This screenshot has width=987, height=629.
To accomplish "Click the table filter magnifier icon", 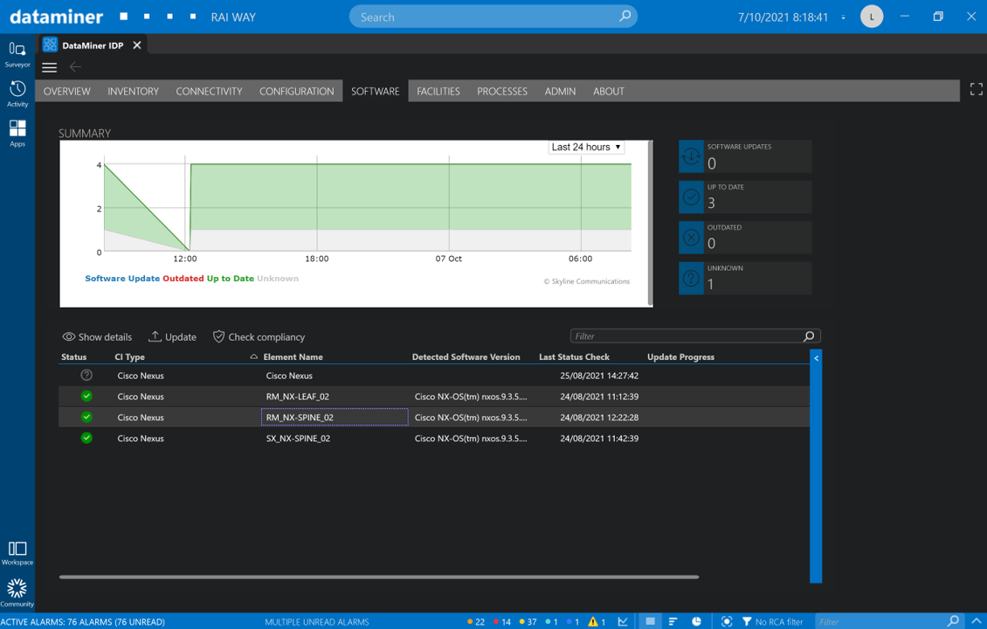I will [x=809, y=336].
